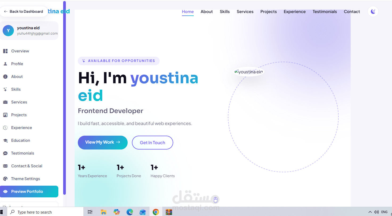
Task: Click the yiuhu44hjjhjg@gmail.com email text
Action: 37,34
